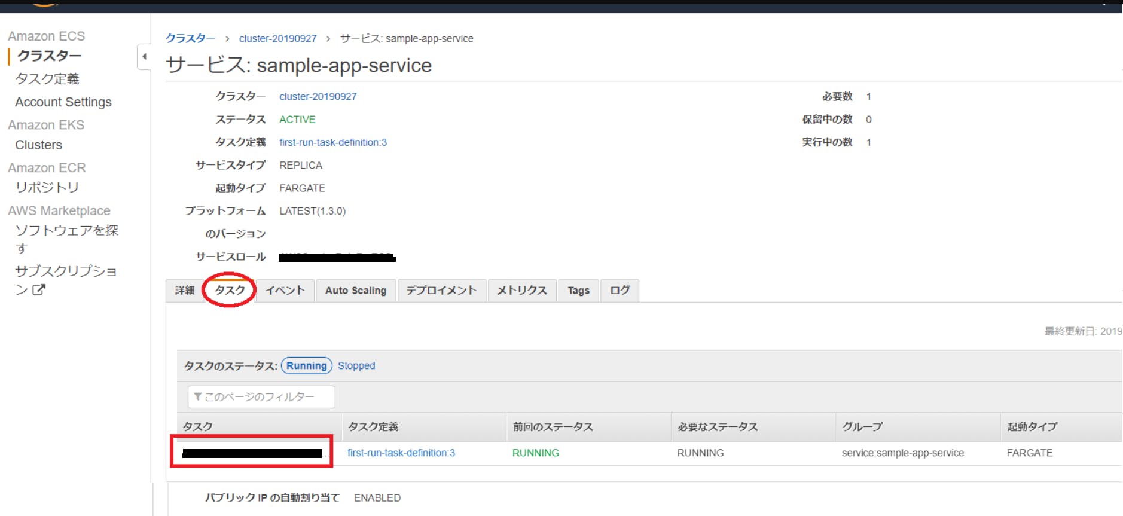Open Account Settings in sidebar
Screen dimensions: 1123x516
tap(63, 102)
